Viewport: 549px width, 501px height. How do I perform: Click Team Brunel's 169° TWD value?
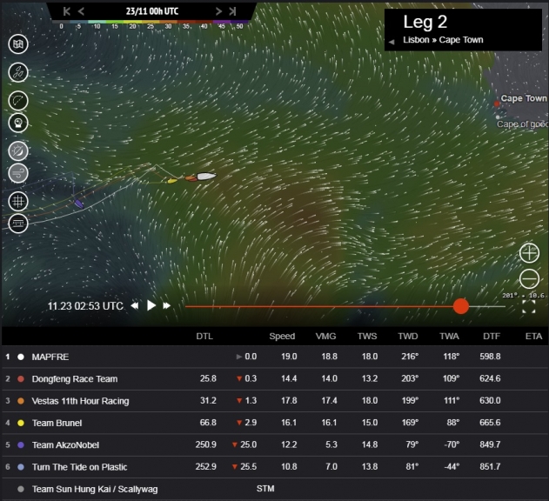(410, 423)
